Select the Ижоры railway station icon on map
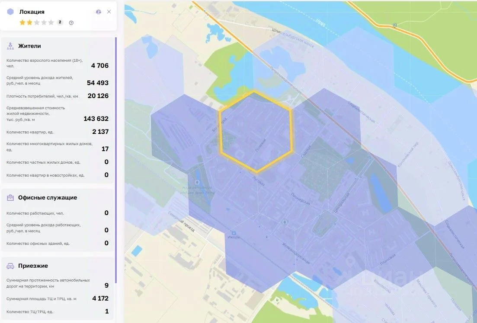Image resolution: width=477 pixels, height=323 pixels. click(x=234, y=233)
